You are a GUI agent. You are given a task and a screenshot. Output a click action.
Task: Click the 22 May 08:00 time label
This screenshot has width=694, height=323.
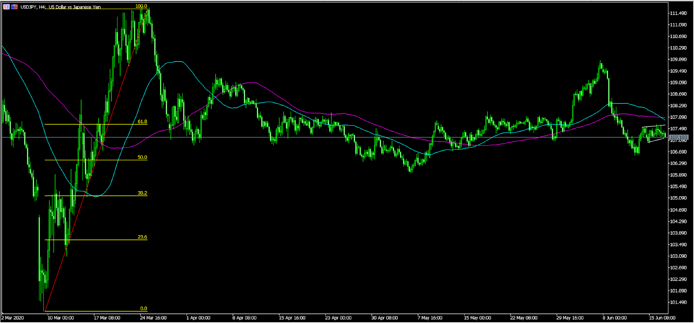coord(524,318)
